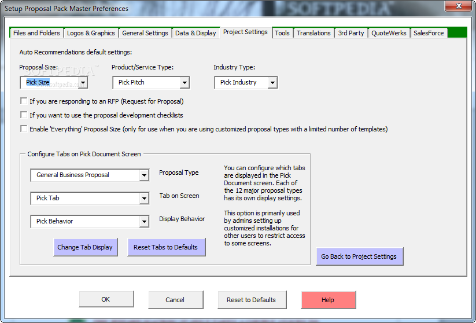The width and height of the screenshot is (476, 323).
Task: Expand the Product/Service Type dropdown arrow
Action: click(185, 82)
